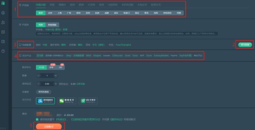
Task: Open the boxed V sidebar icon
Action: coord(3,32)
